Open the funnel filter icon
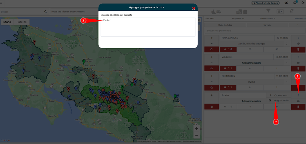Image resolution: width=306 pixels, height=144 pixels. pyautogui.click(x=269, y=11)
